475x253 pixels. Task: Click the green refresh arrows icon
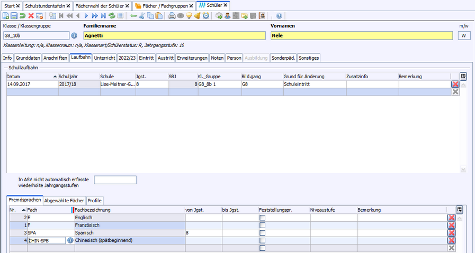(x=112, y=16)
